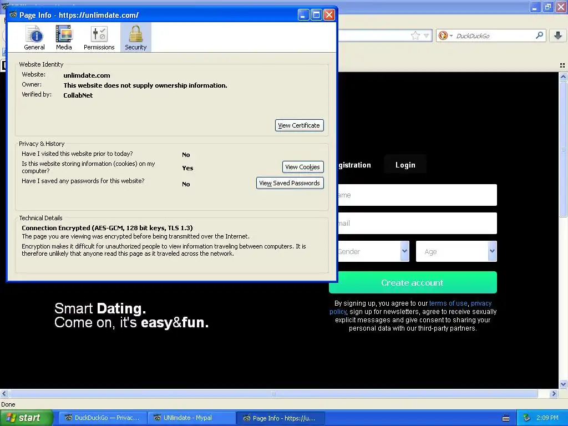Click the CollabNet verifier text
Image resolution: width=568 pixels, height=426 pixels.
(78, 95)
